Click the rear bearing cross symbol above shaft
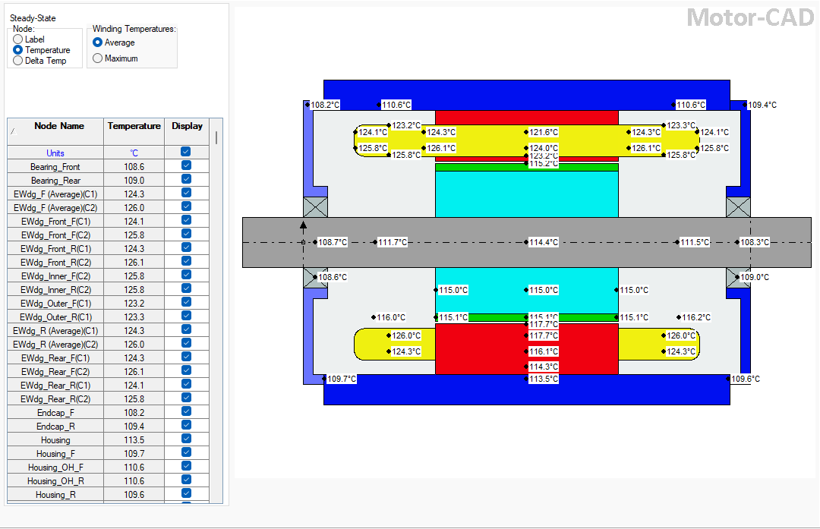Screen dimensions: 820x529 tap(739, 207)
